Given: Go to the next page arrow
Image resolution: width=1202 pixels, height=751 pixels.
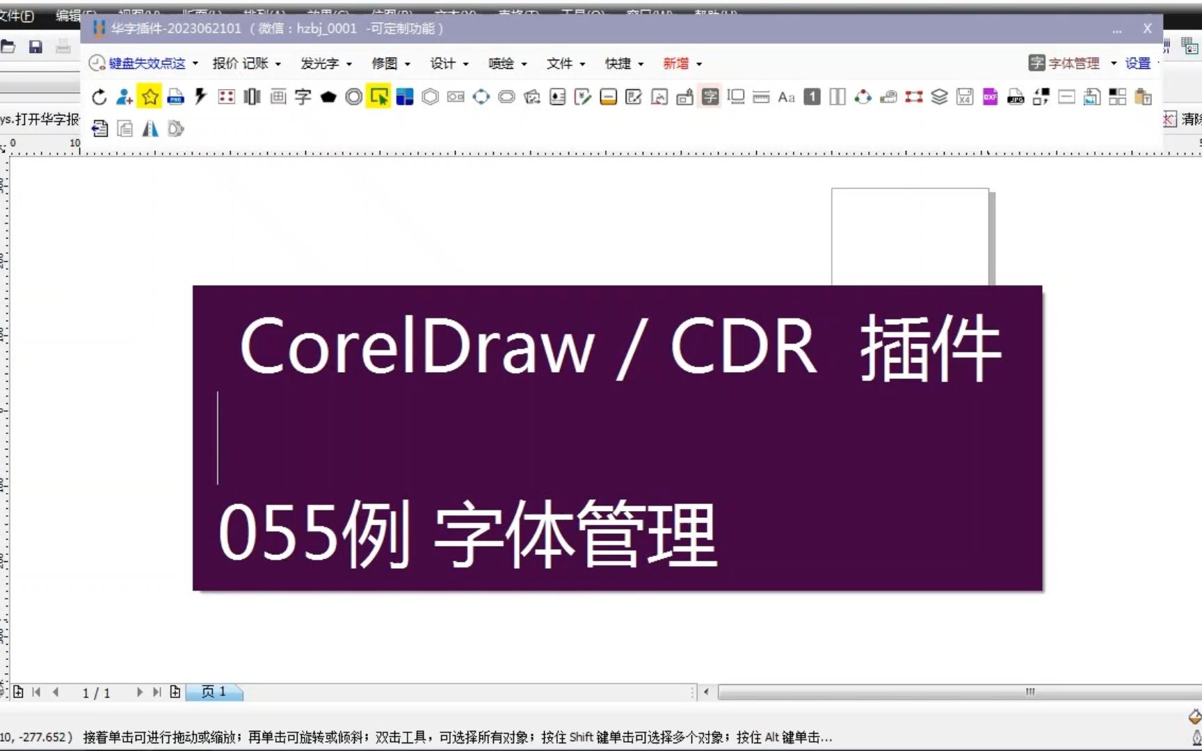Looking at the screenshot, I should pos(139,692).
